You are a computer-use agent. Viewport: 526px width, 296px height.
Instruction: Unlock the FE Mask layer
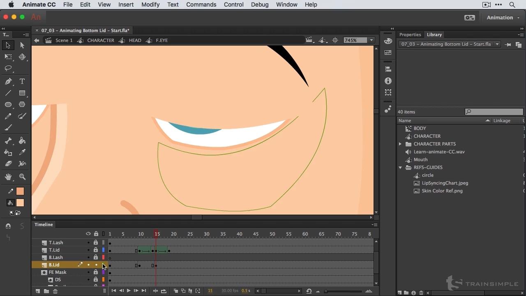(x=96, y=272)
